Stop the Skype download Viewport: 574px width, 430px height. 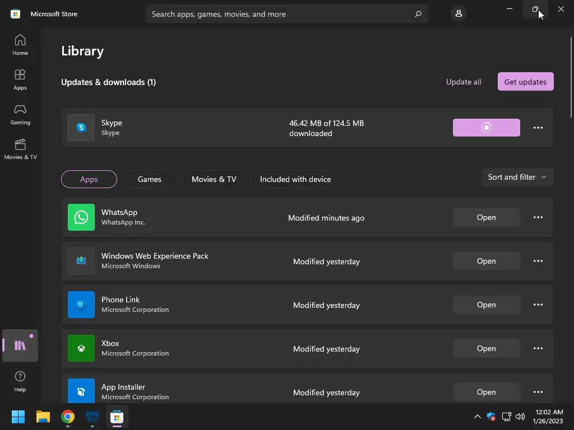tap(486, 128)
